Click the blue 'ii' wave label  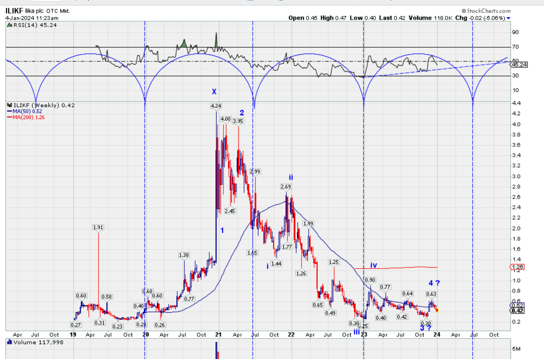tap(291, 177)
